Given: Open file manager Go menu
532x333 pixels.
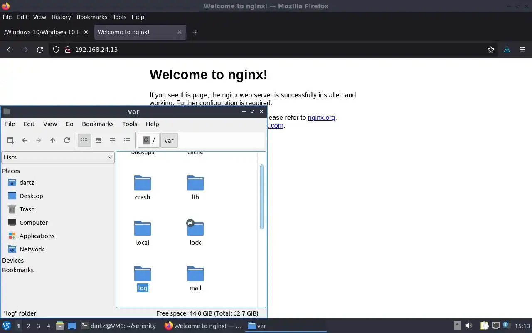Looking at the screenshot, I should tap(69, 124).
